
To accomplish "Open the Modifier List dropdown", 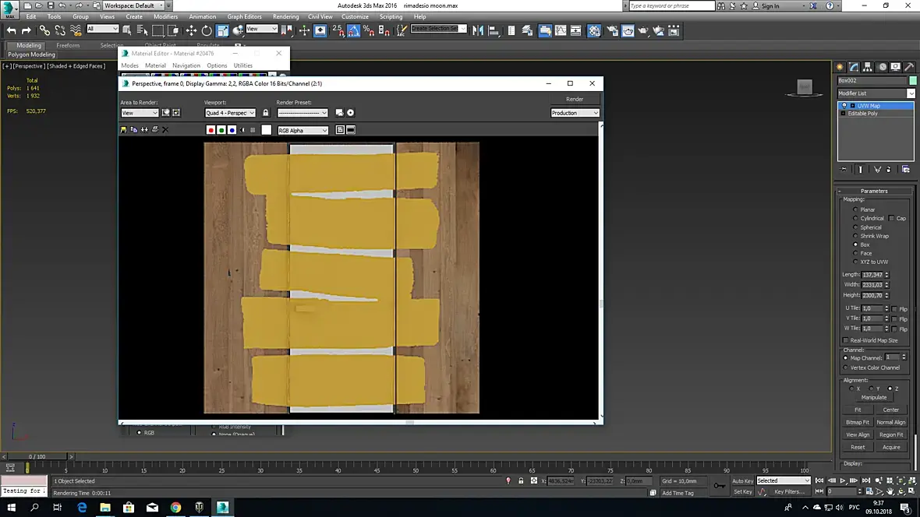I will [x=873, y=93].
